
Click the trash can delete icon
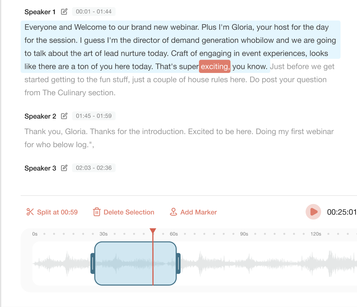coord(97,212)
